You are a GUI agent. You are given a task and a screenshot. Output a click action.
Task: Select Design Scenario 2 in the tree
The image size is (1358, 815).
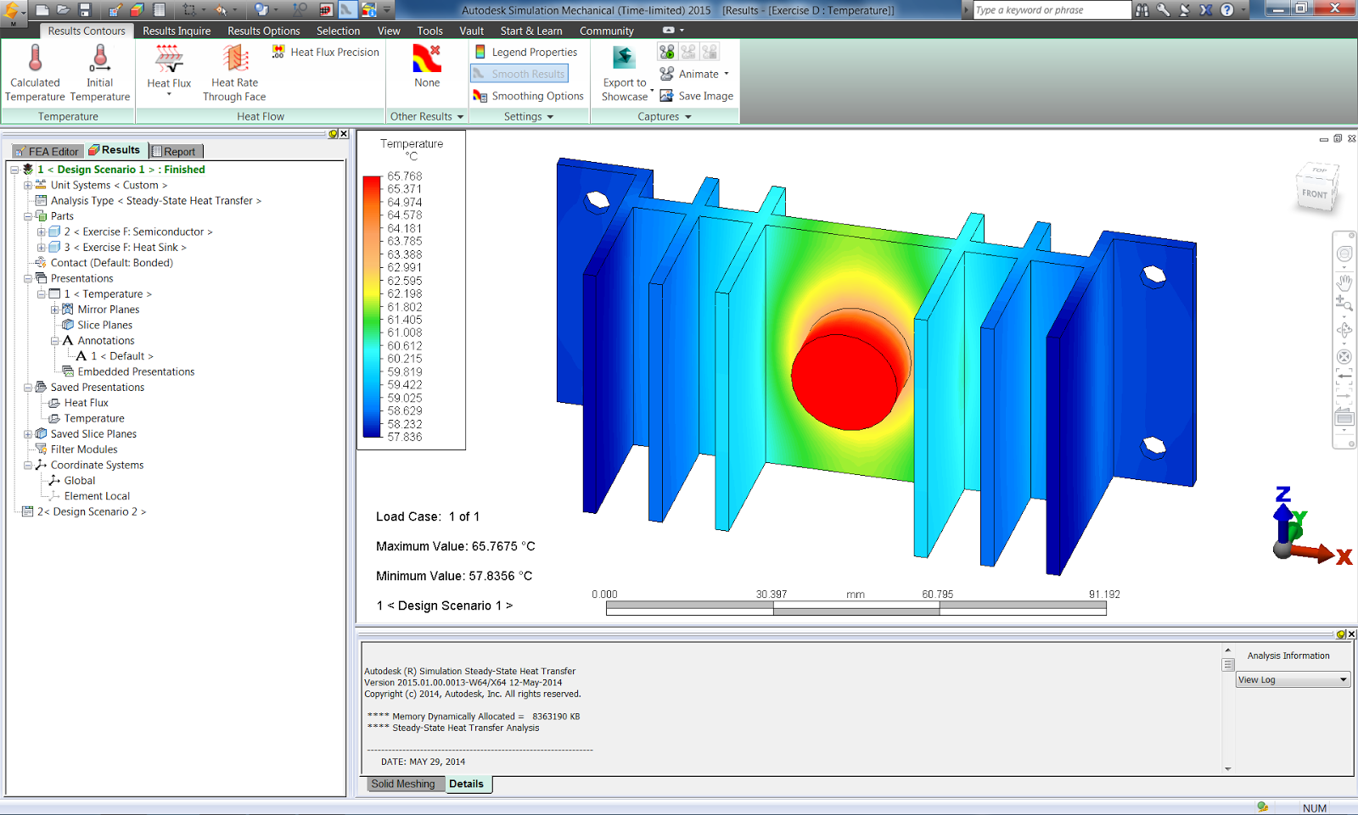(91, 511)
